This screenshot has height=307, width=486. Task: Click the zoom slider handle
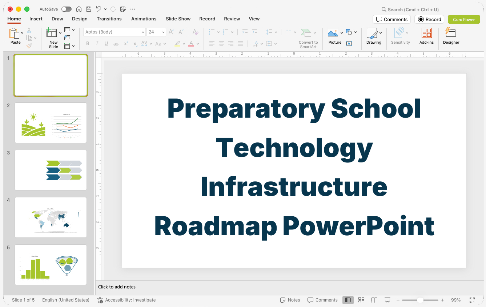(420, 300)
